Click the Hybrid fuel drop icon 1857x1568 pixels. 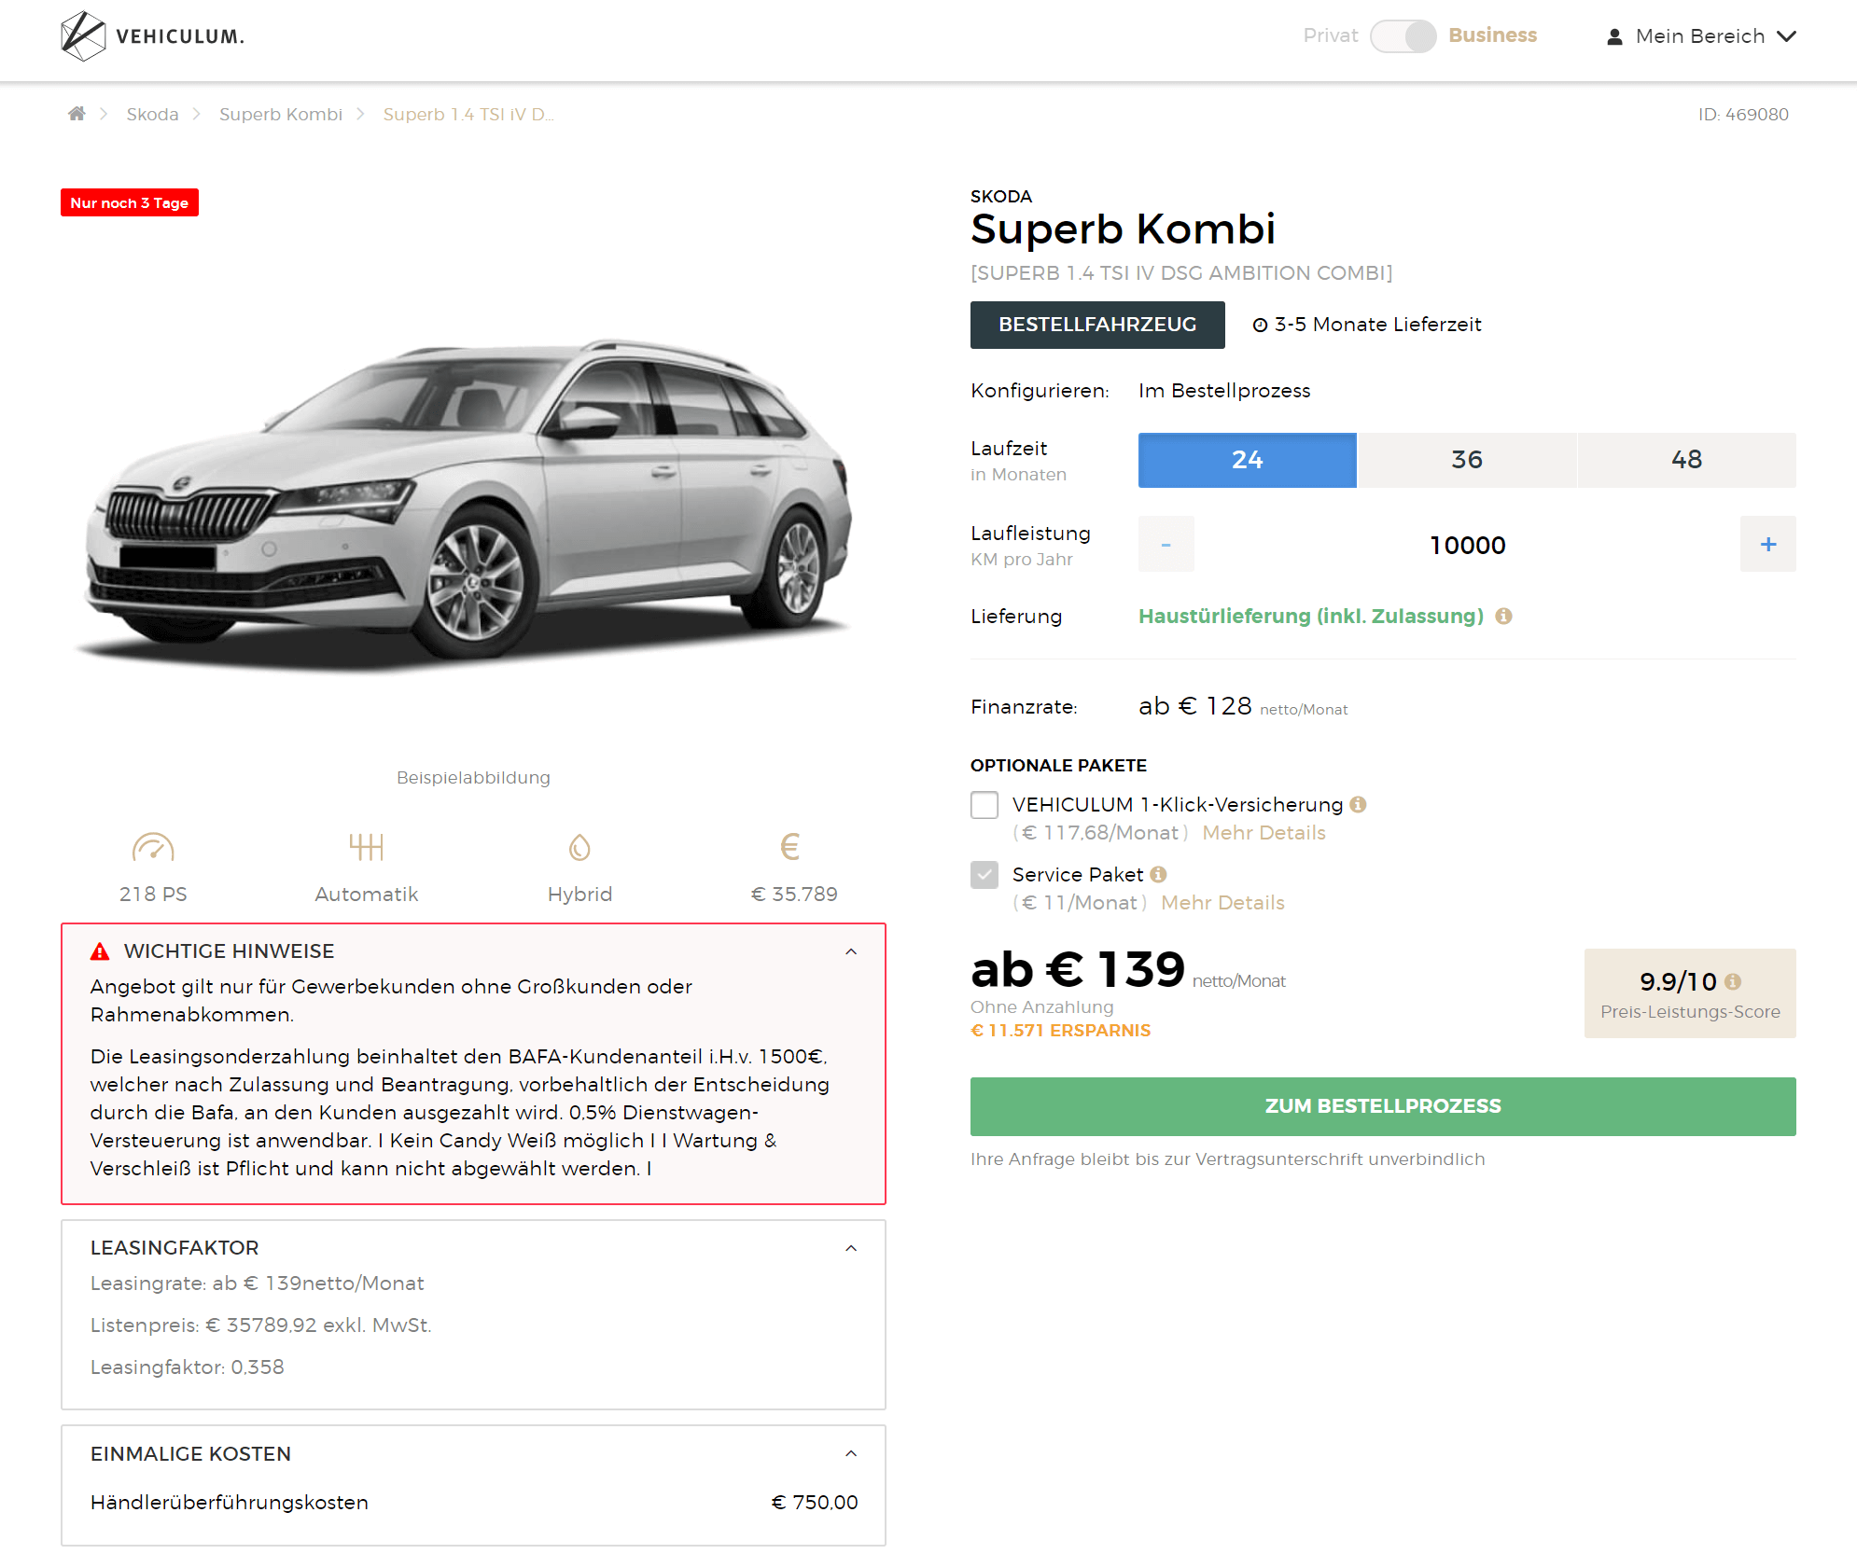pos(579,847)
